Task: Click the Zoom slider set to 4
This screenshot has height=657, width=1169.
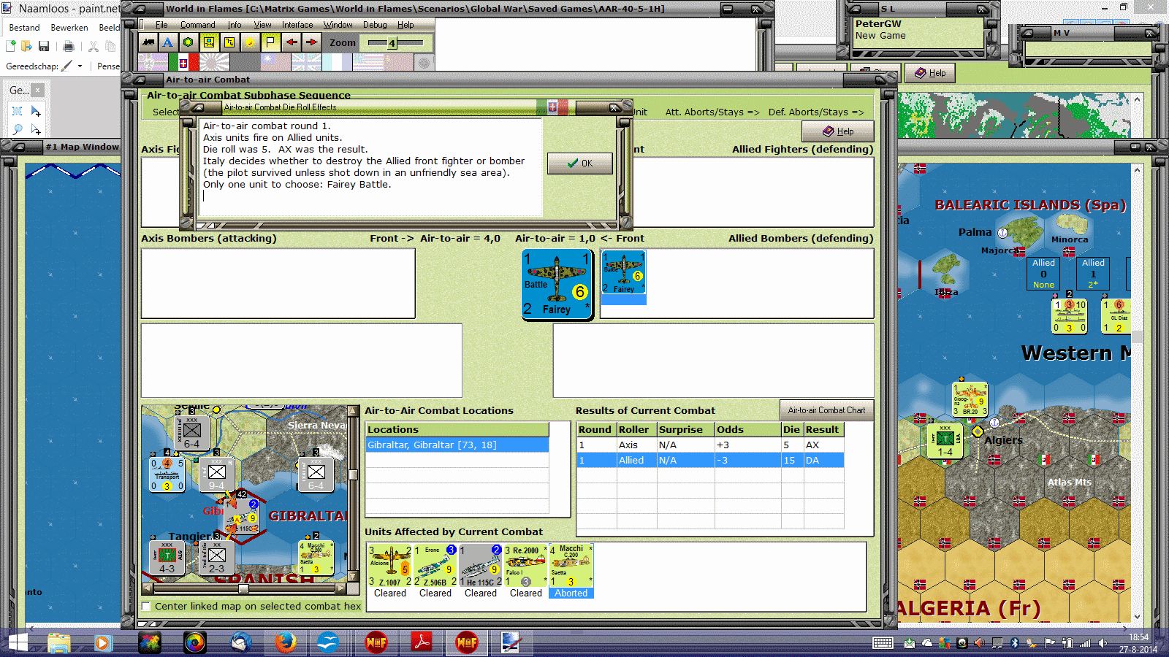Action: click(392, 43)
